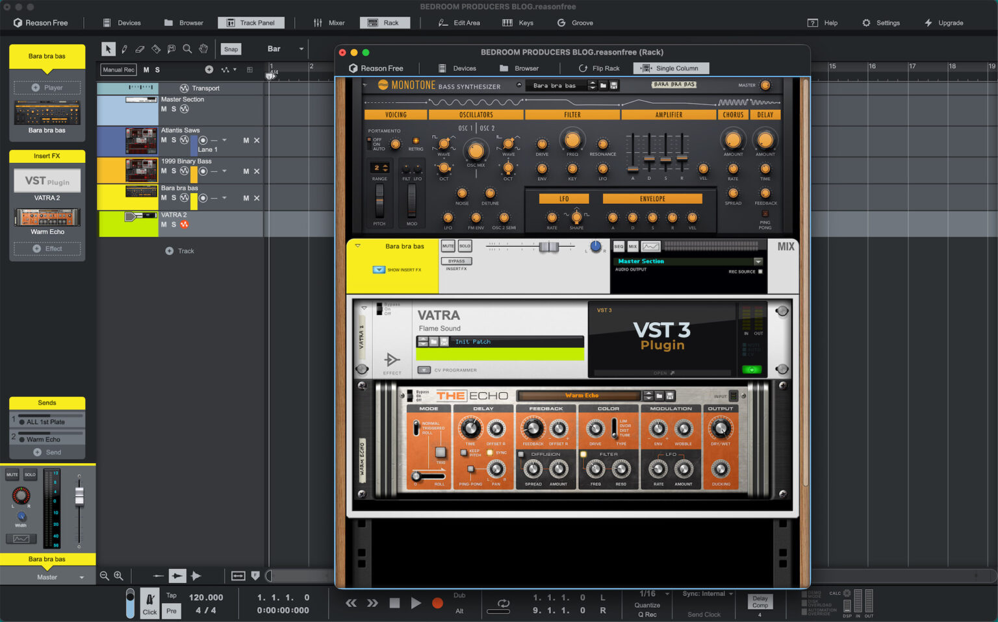Enable record on Bara bra bas lane
998x622 pixels.
[203, 198]
